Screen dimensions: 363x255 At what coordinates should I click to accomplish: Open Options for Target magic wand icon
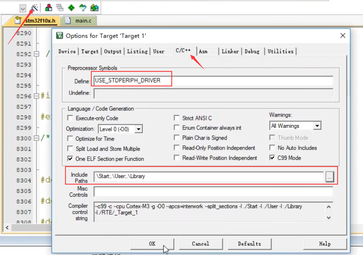tap(34, 8)
